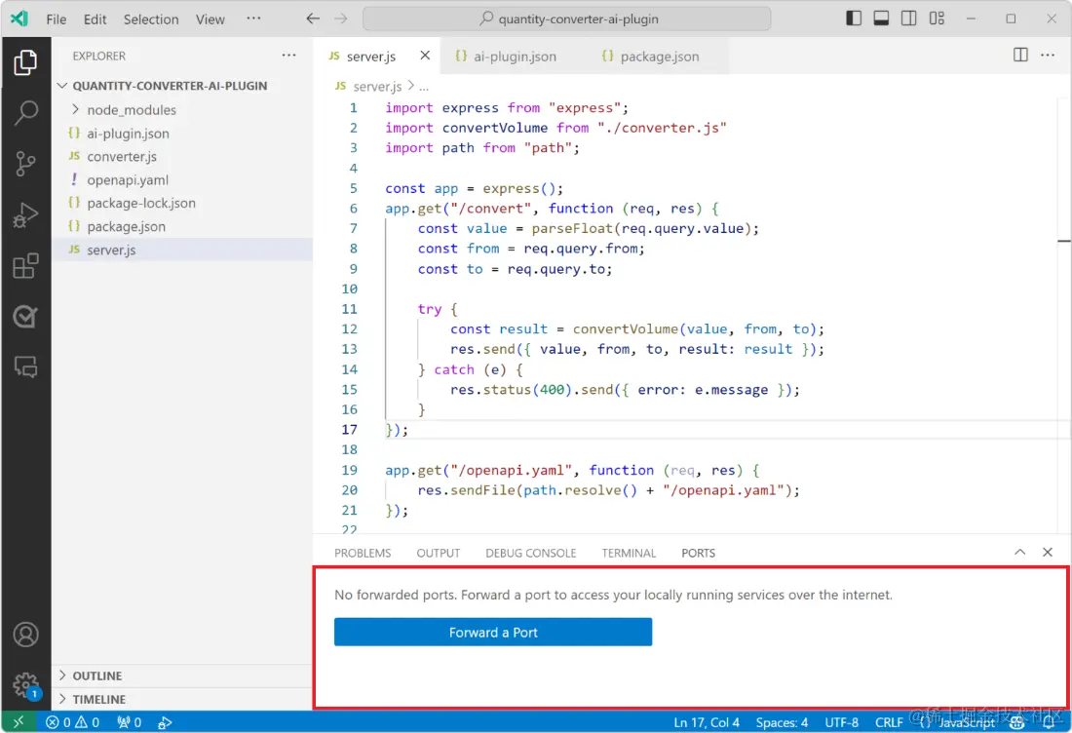Close the server.js editor tab
This screenshot has width=1072, height=733.
425,56
